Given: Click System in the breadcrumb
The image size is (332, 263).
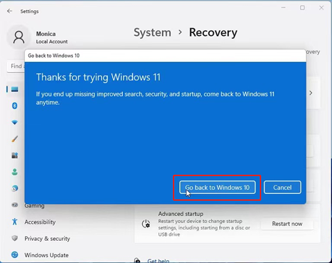Looking at the screenshot, I should [x=152, y=32].
